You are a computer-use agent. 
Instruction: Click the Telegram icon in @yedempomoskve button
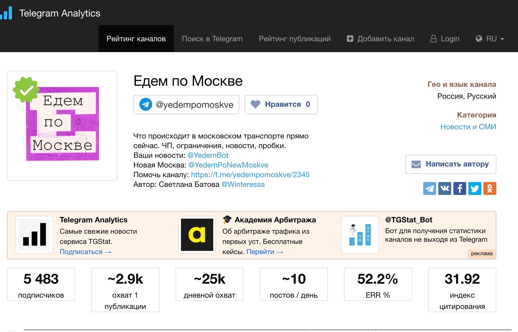(x=146, y=104)
